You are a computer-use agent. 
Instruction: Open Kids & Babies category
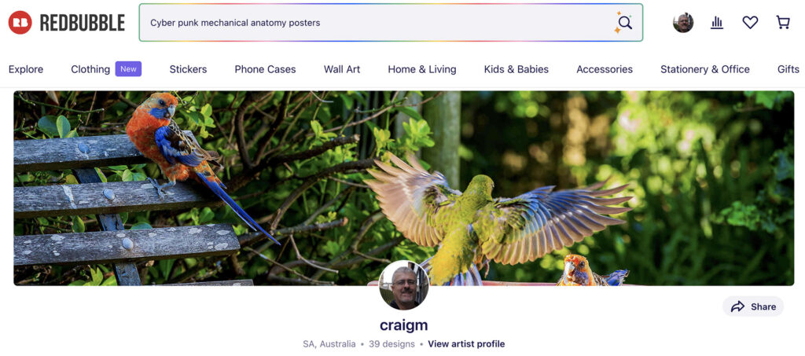click(516, 69)
